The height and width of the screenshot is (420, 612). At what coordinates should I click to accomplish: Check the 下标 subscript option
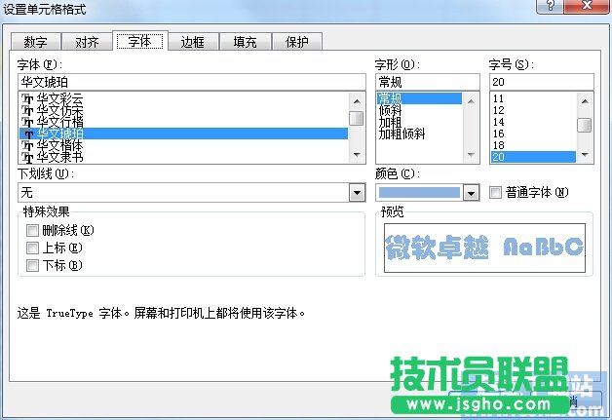[x=33, y=266]
